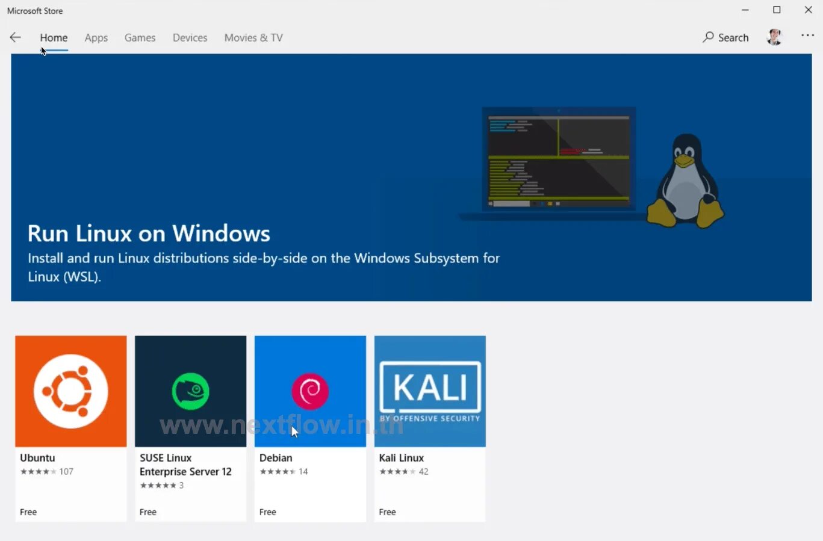The height and width of the screenshot is (541, 823).
Task: Click the Free price label under SUSE
Action: tap(148, 512)
